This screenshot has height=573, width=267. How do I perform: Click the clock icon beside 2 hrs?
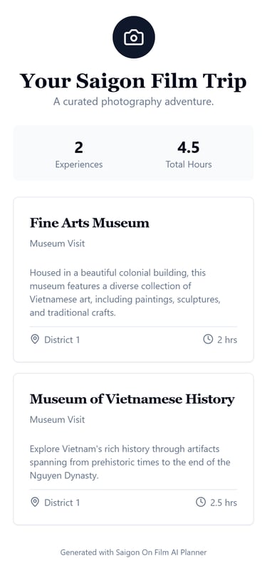208,340
